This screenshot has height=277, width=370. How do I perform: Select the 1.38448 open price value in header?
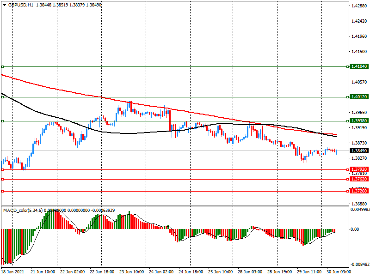pyautogui.click(x=43, y=5)
